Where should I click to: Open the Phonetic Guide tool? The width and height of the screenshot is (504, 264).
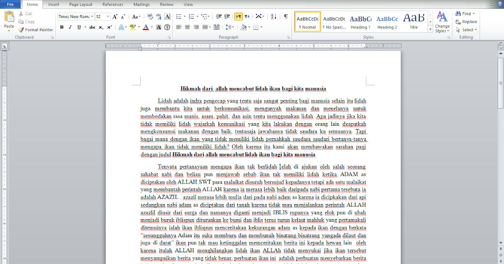(x=159, y=17)
